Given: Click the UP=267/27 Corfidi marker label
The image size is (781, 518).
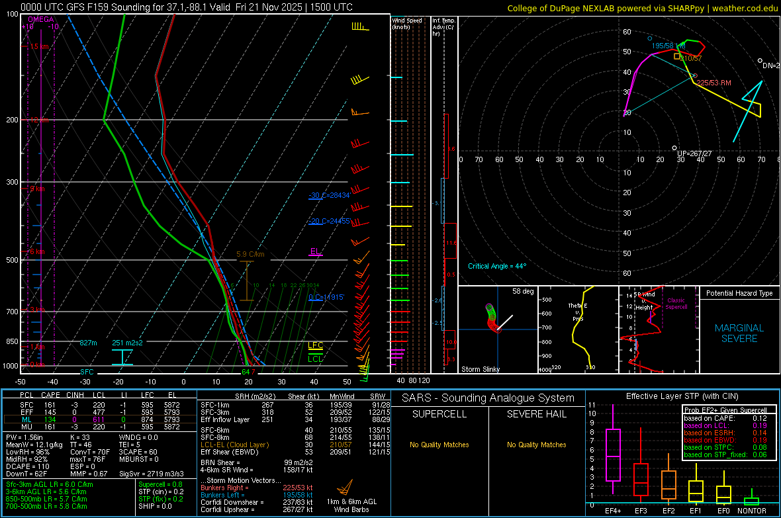Looking at the screenshot, I should tap(694, 153).
